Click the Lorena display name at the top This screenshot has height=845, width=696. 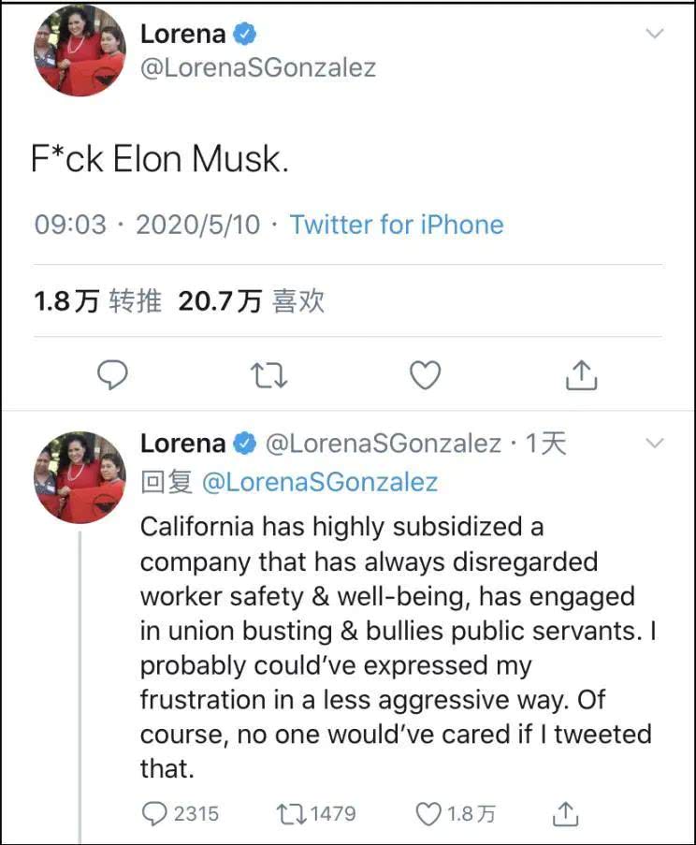pos(182,34)
